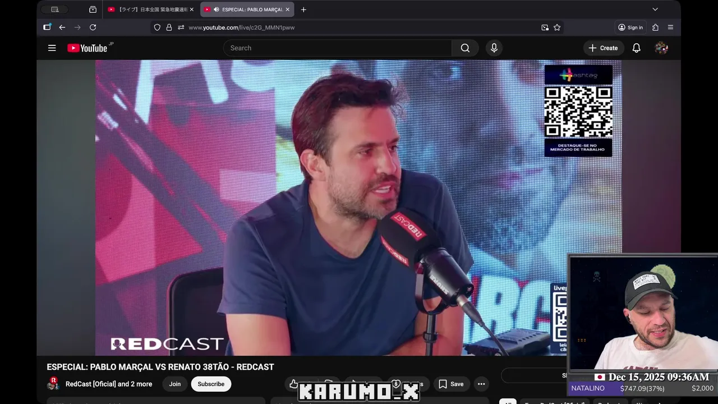Submit search with the magnifier icon

click(465, 48)
